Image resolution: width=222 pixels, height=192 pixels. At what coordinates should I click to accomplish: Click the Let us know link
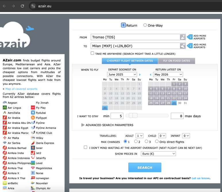click(x=200, y=178)
